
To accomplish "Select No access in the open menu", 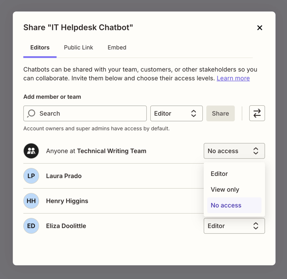I will pos(226,205).
